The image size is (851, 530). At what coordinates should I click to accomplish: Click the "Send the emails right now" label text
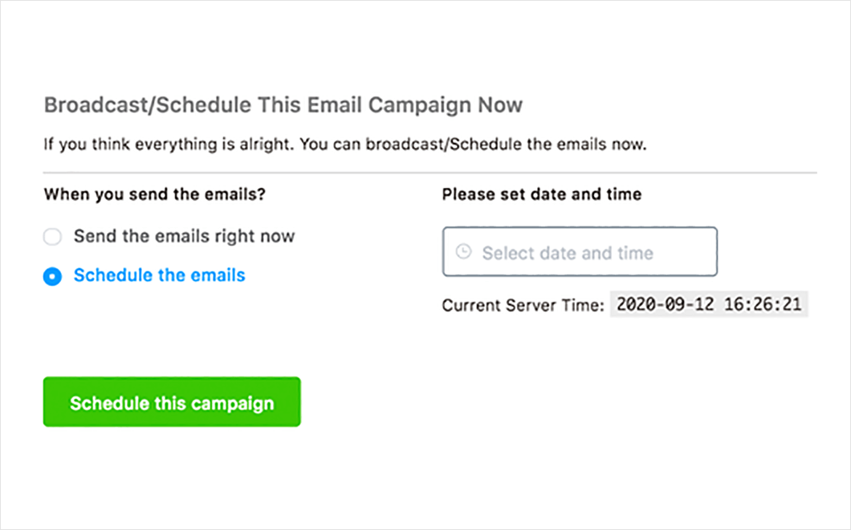tap(184, 237)
